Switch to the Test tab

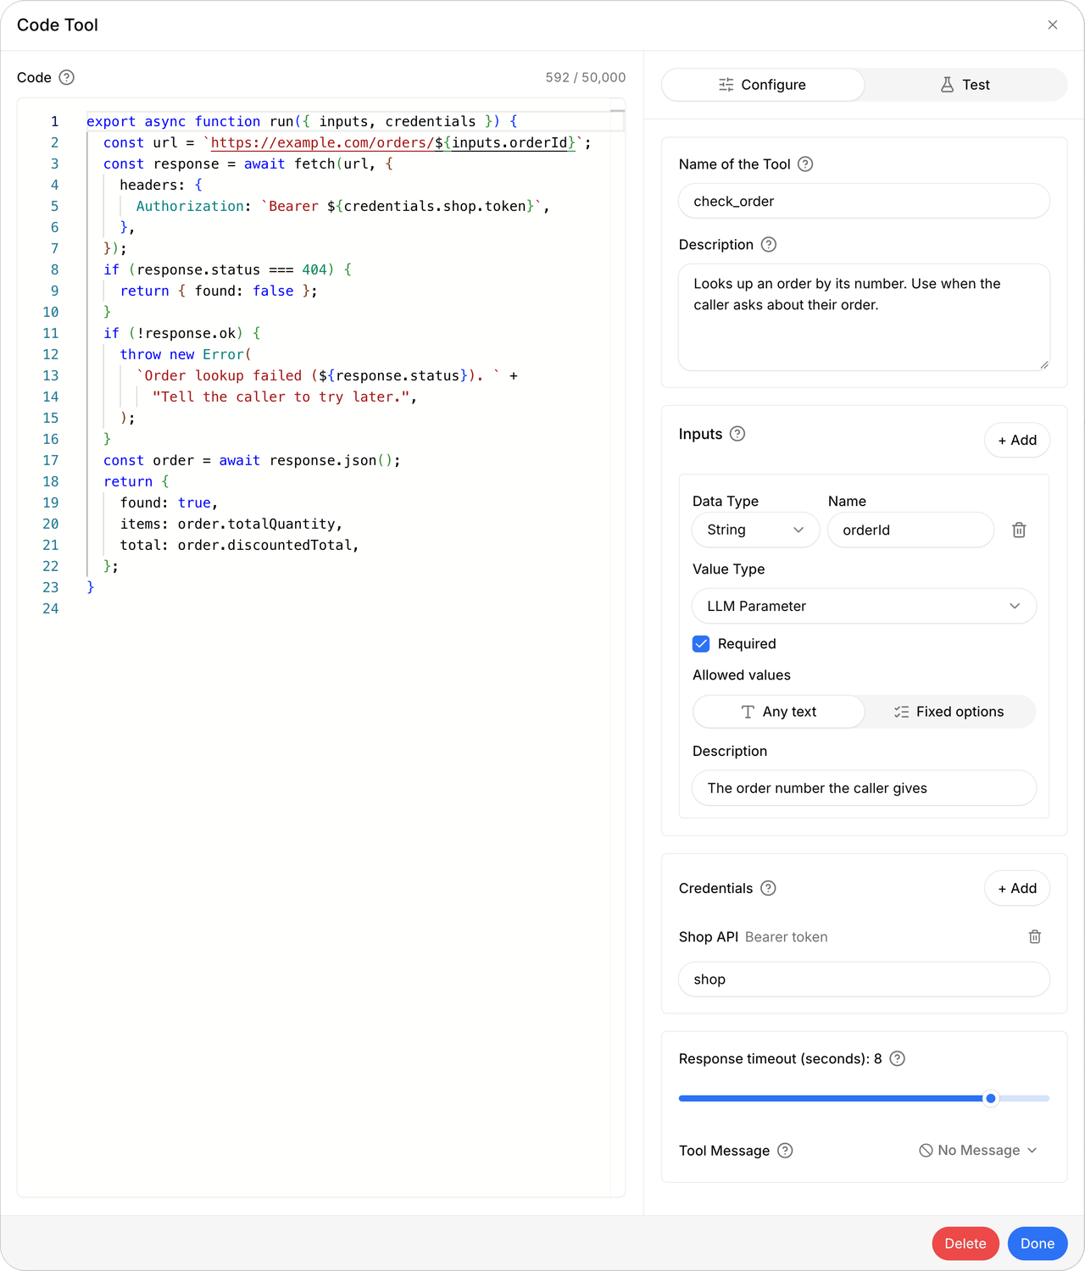pyautogui.click(x=965, y=85)
